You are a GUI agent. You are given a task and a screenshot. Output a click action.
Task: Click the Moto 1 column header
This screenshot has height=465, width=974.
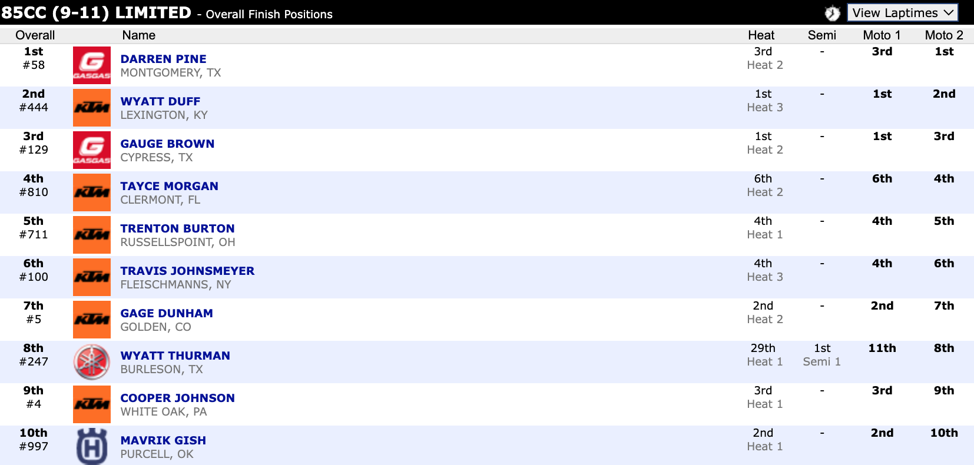[x=882, y=35]
